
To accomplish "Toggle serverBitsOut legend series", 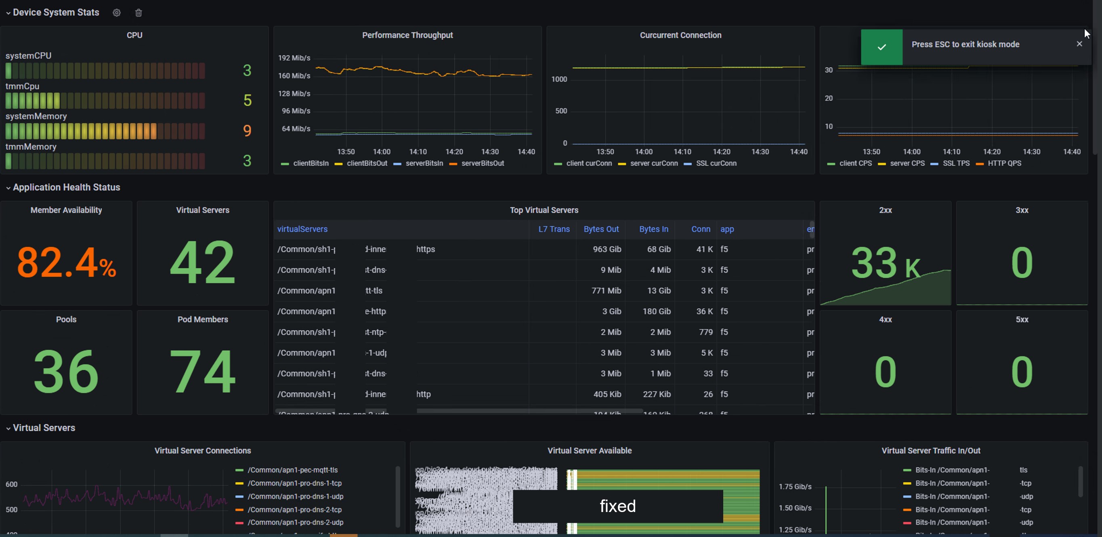I will [482, 164].
